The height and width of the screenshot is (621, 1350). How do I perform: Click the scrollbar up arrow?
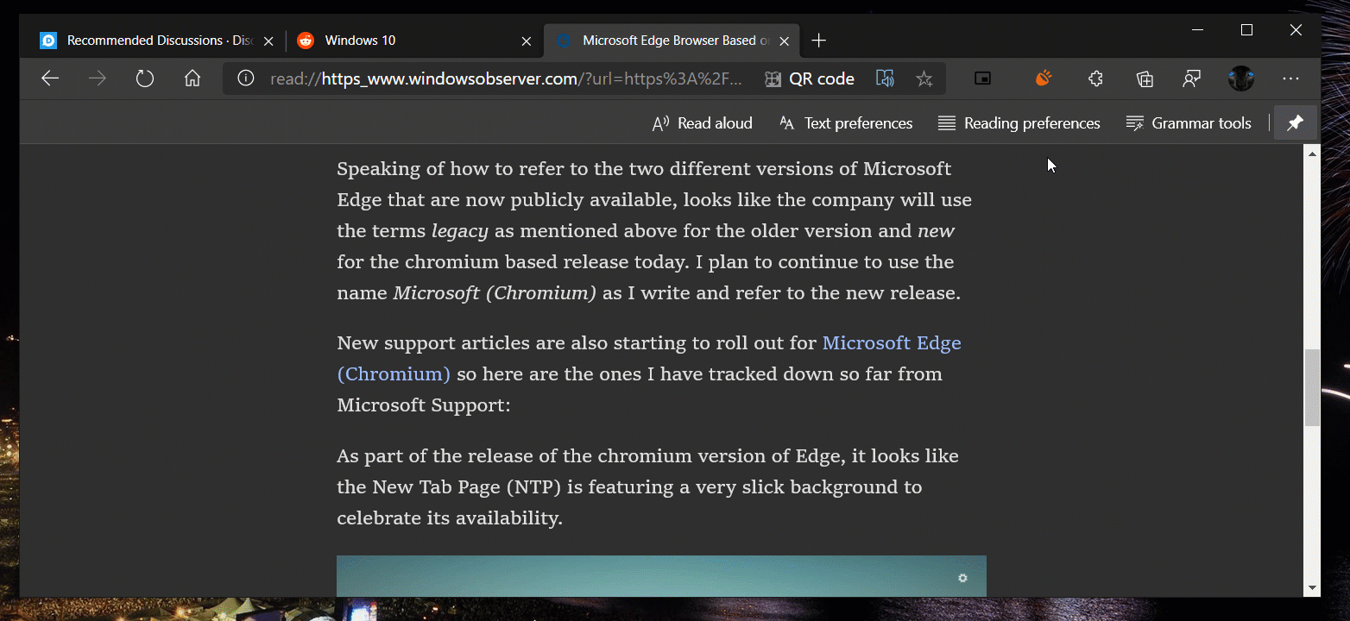[x=1312, y=154]
